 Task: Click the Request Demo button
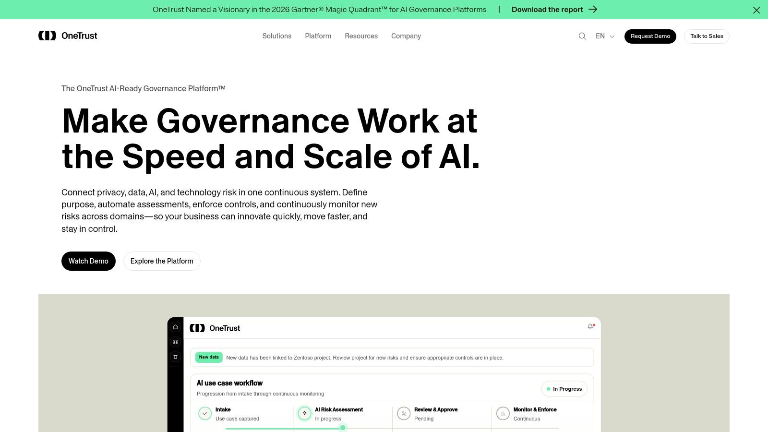[650, 36]
